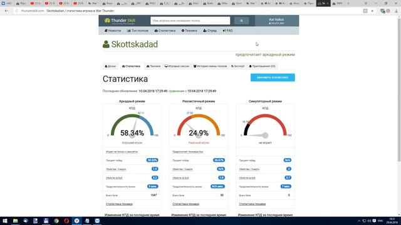
Task: Click the Аркадный режим column heading
Action: pos(132,101)
